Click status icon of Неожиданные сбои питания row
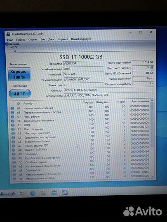Image resolution: width=167 pixels, height=222 pixels. point(14,166)
